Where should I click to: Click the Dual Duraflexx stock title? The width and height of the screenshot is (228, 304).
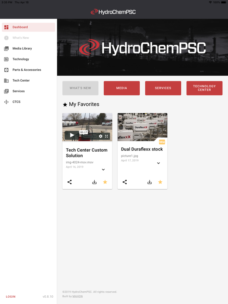pyautogui.click(x=142, y=149)
